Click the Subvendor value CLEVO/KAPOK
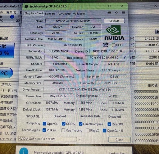The width and height of the screenshot is (159, 154). coord(58,51)
